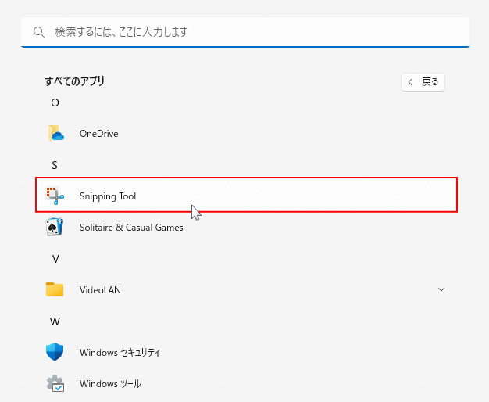
Task: Click the OneDrive cloud folder icon
Action: pyautogui.click(x=55, y=134)
